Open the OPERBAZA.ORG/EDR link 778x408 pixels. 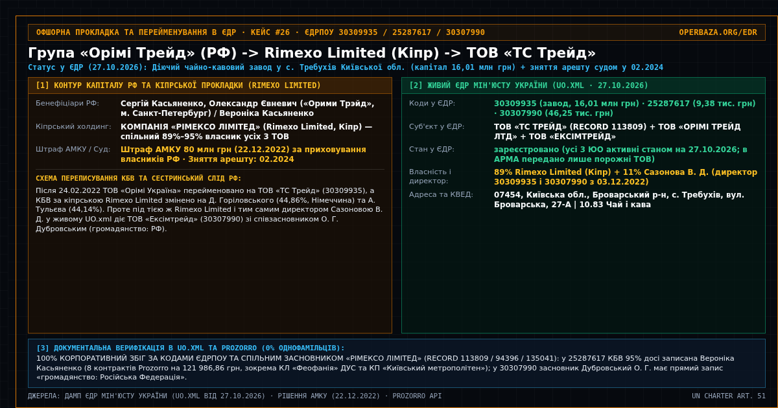pyautogui.click(x=718, y=32)
